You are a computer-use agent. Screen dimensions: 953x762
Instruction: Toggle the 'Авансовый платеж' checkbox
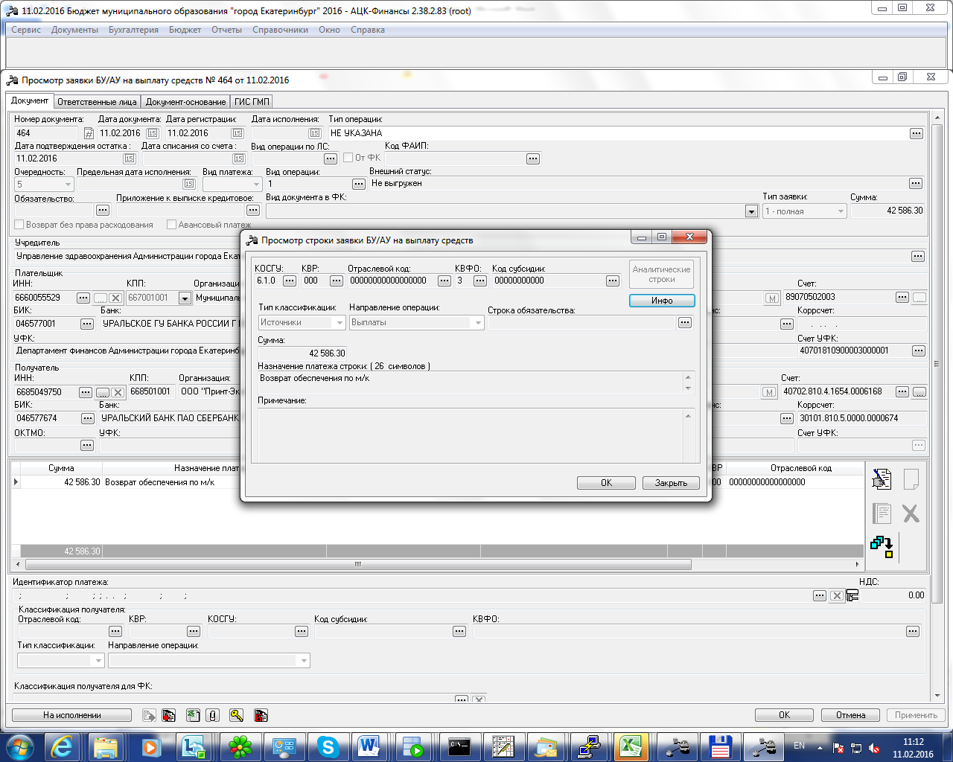click(x=172, y=225)
